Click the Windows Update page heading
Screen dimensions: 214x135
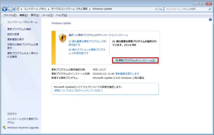[x=61, y=23]
